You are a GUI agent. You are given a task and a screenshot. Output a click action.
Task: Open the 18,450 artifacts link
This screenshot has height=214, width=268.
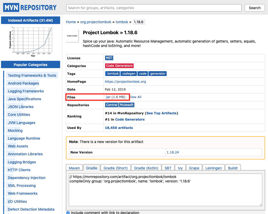pos(119,128)
